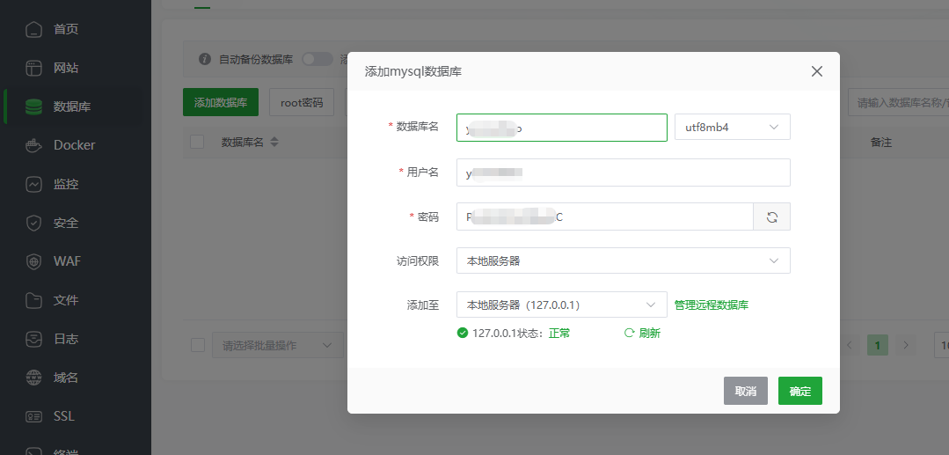The width and height of the screenshot is (949, 455).
Task: Click the Database (数据库) sidebar icon
Action: (x=34, y=106)
